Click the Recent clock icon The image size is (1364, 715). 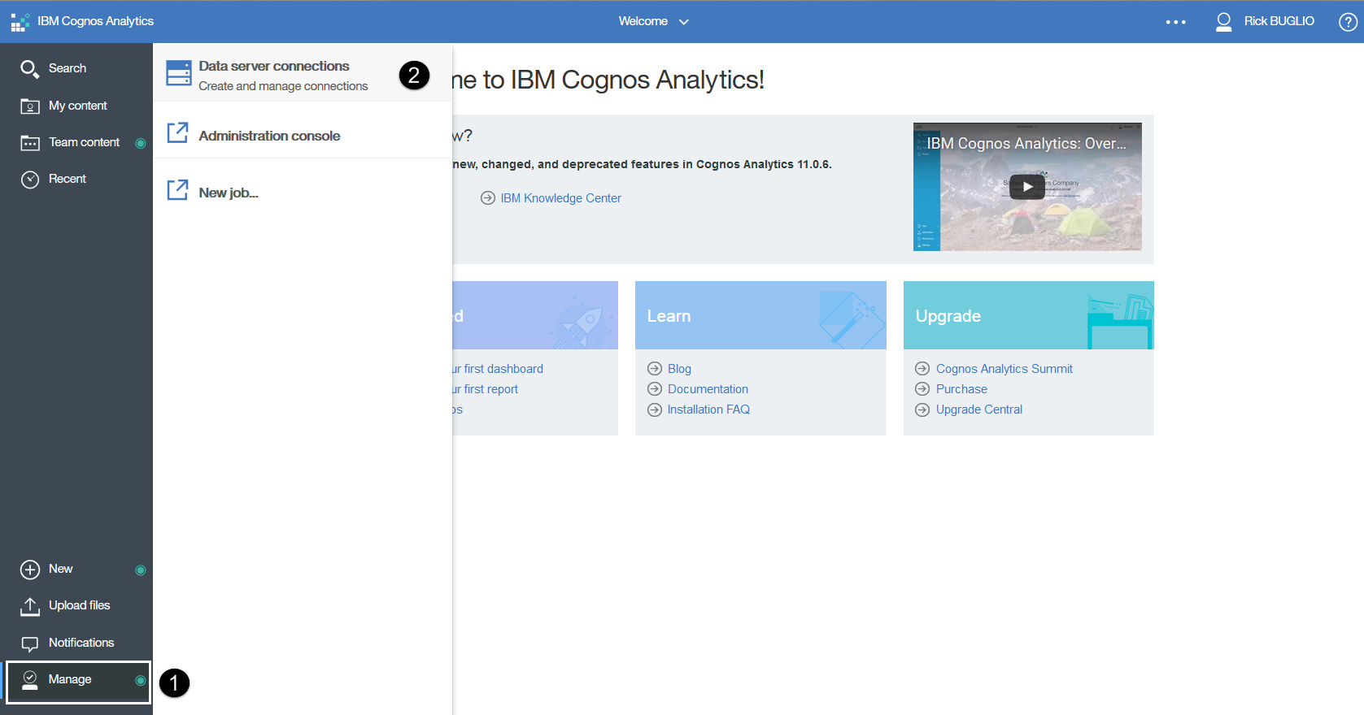tap(30, 180)
